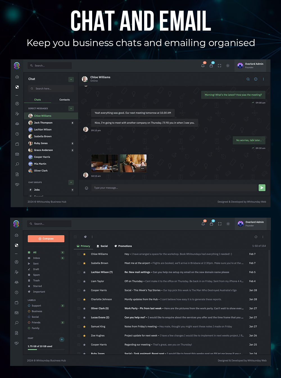Open the Sent mail folder
This screenshot has width=281, height=378.
[x=36, y=264]
